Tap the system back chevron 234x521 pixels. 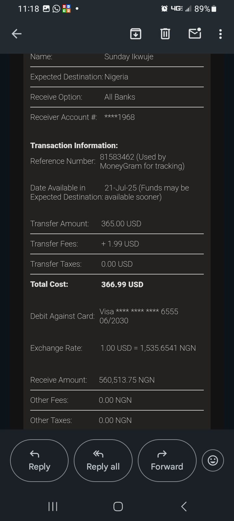(184, 506)
